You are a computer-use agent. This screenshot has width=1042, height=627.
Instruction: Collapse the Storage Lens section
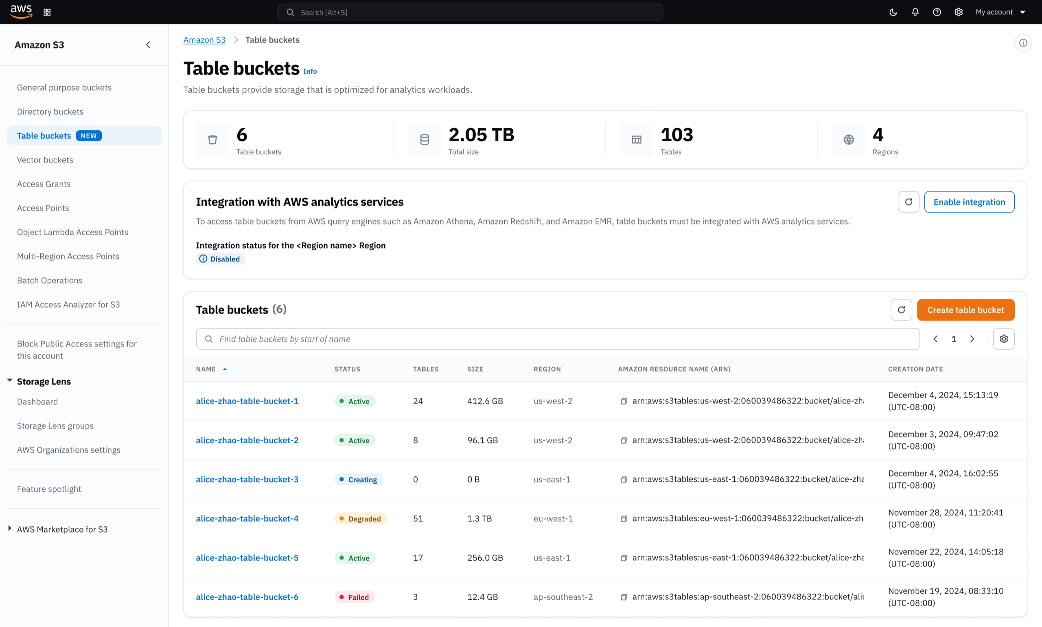[10, 381]
